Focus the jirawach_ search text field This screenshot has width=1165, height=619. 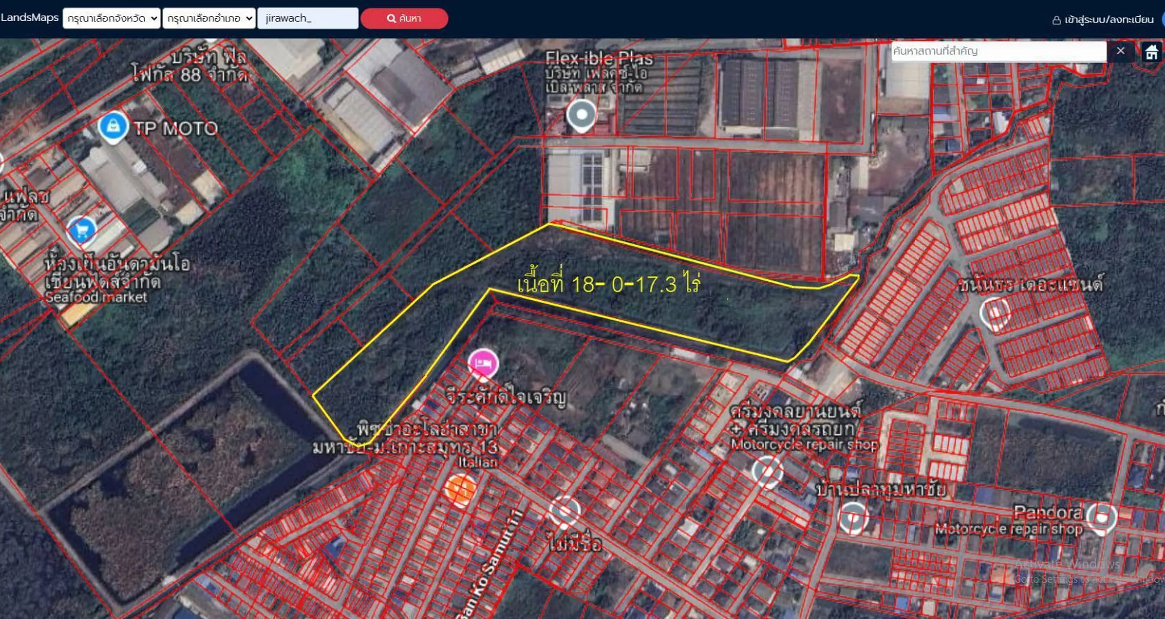coord(308,18)
